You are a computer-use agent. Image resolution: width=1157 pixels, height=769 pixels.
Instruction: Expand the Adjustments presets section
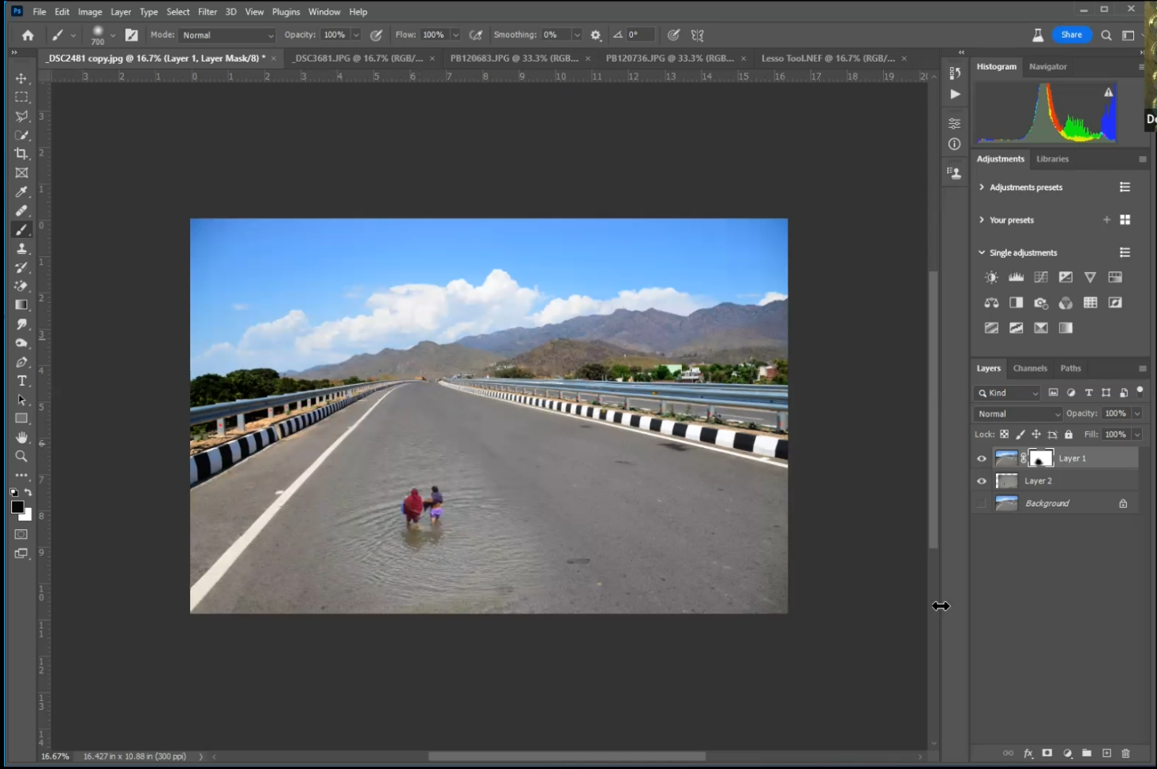[x=982, y=188]
